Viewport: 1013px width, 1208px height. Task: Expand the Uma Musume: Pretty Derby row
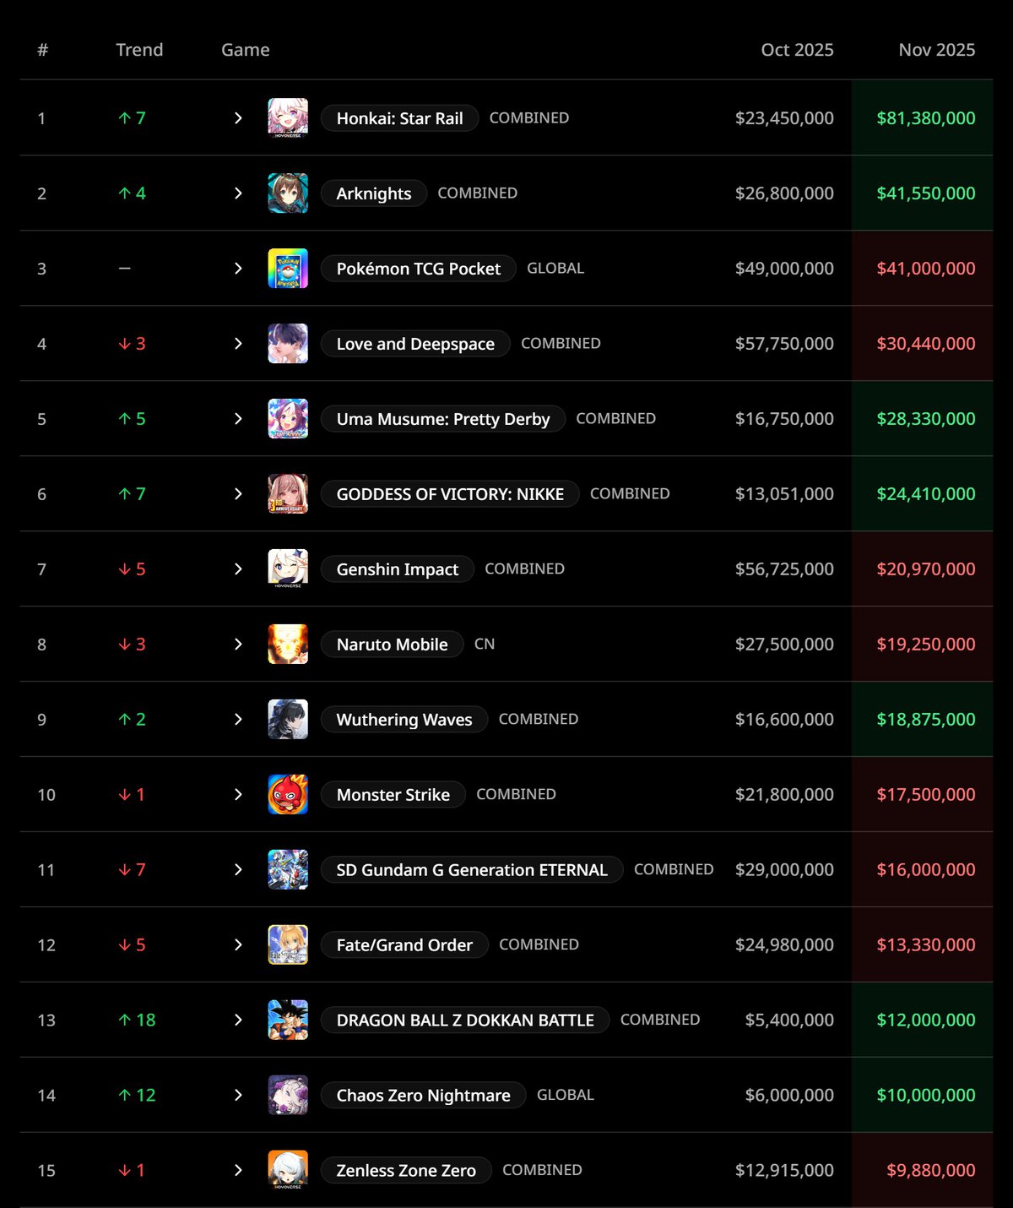click(x=238, y=419)
